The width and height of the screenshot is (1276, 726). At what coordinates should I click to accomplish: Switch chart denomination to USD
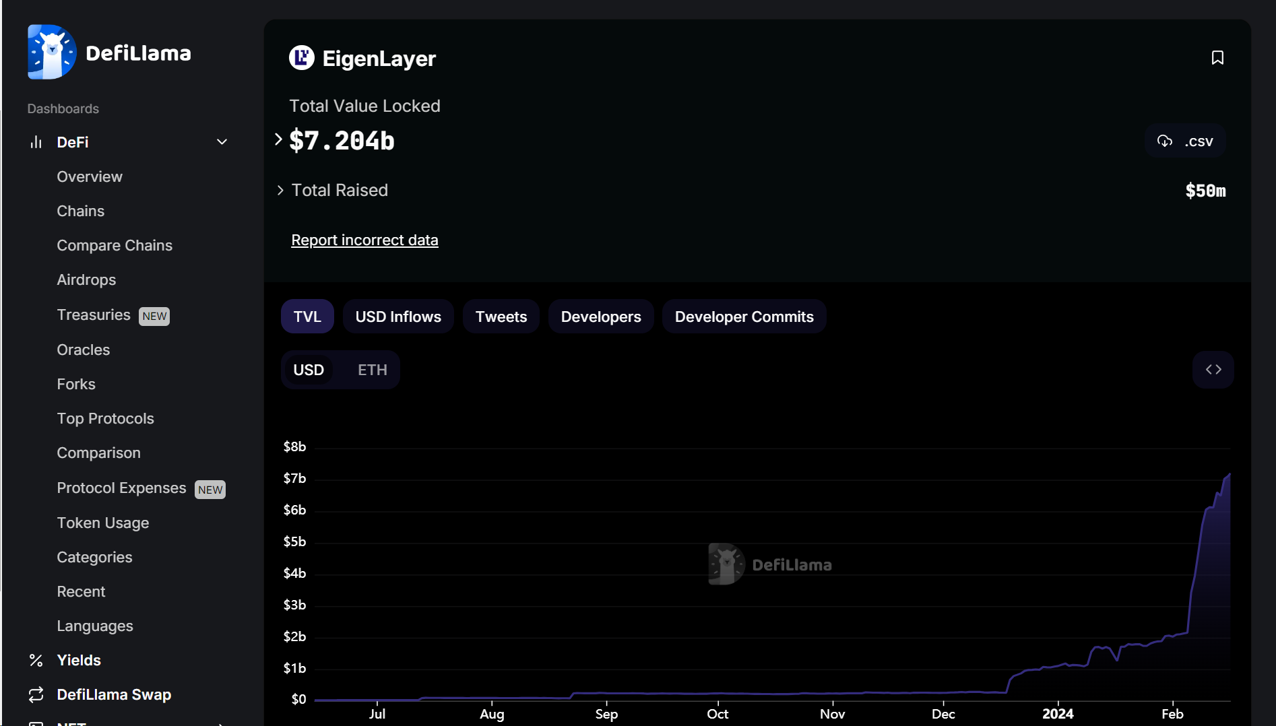pos(309,370)
